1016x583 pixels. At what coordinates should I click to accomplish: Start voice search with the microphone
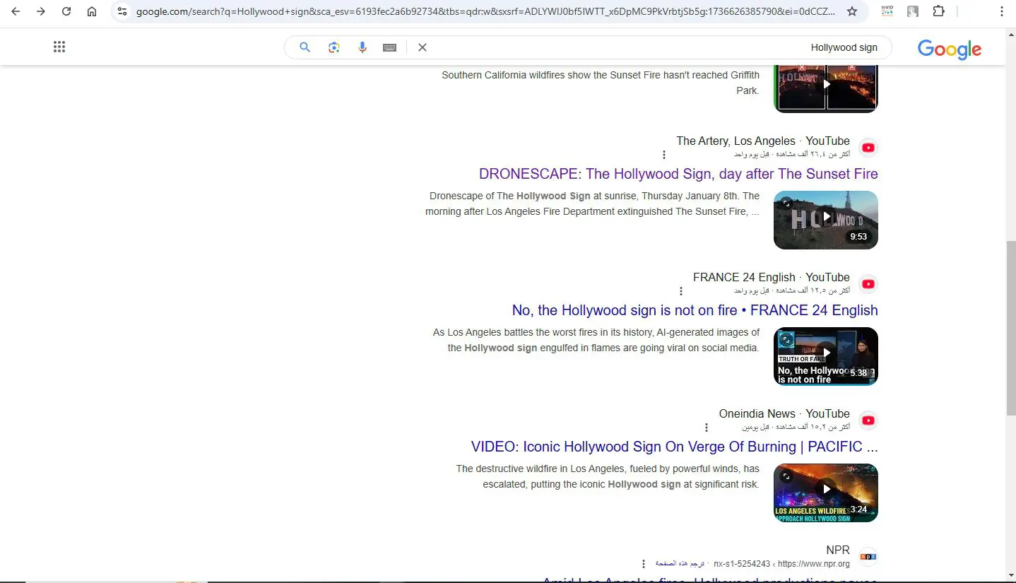[x=362, y=47]
